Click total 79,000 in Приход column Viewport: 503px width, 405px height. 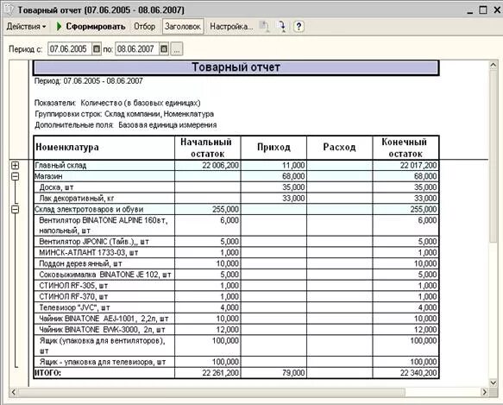coord(274,373)
